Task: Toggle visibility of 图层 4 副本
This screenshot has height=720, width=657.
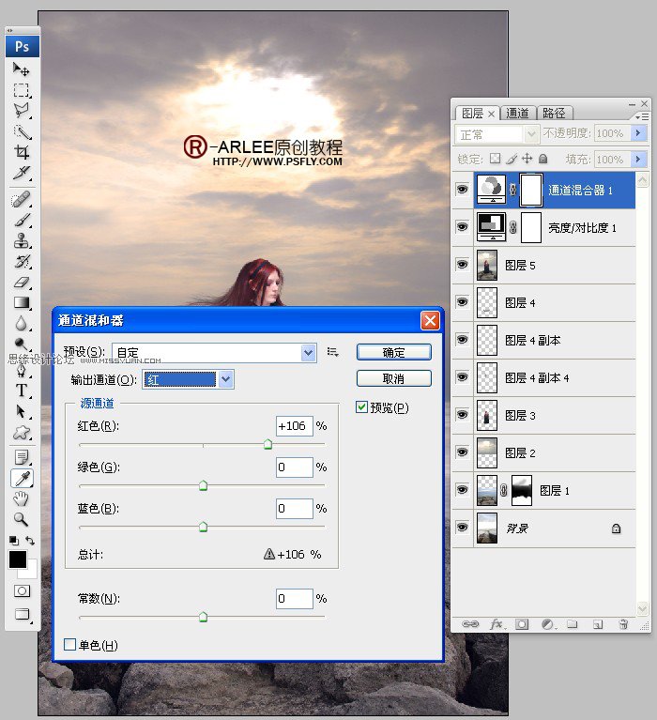Action: [462, 340]
